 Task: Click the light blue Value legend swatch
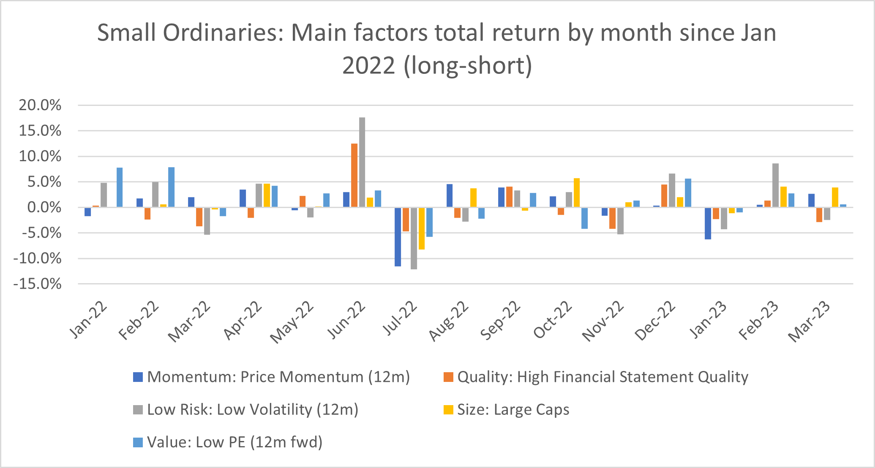[138, 442]
